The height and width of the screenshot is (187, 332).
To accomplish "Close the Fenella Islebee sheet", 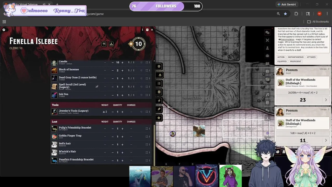I will 152,30.
